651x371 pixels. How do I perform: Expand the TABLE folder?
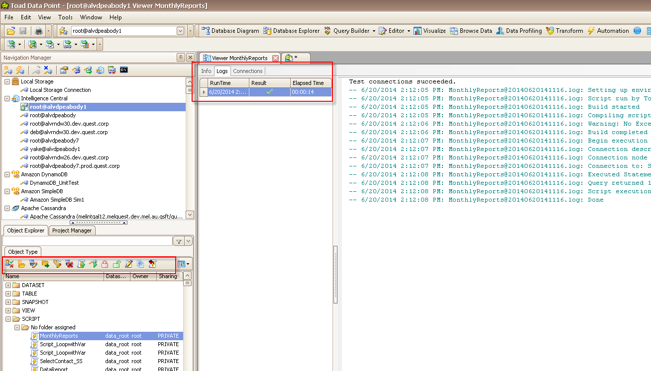pos(8,294)
